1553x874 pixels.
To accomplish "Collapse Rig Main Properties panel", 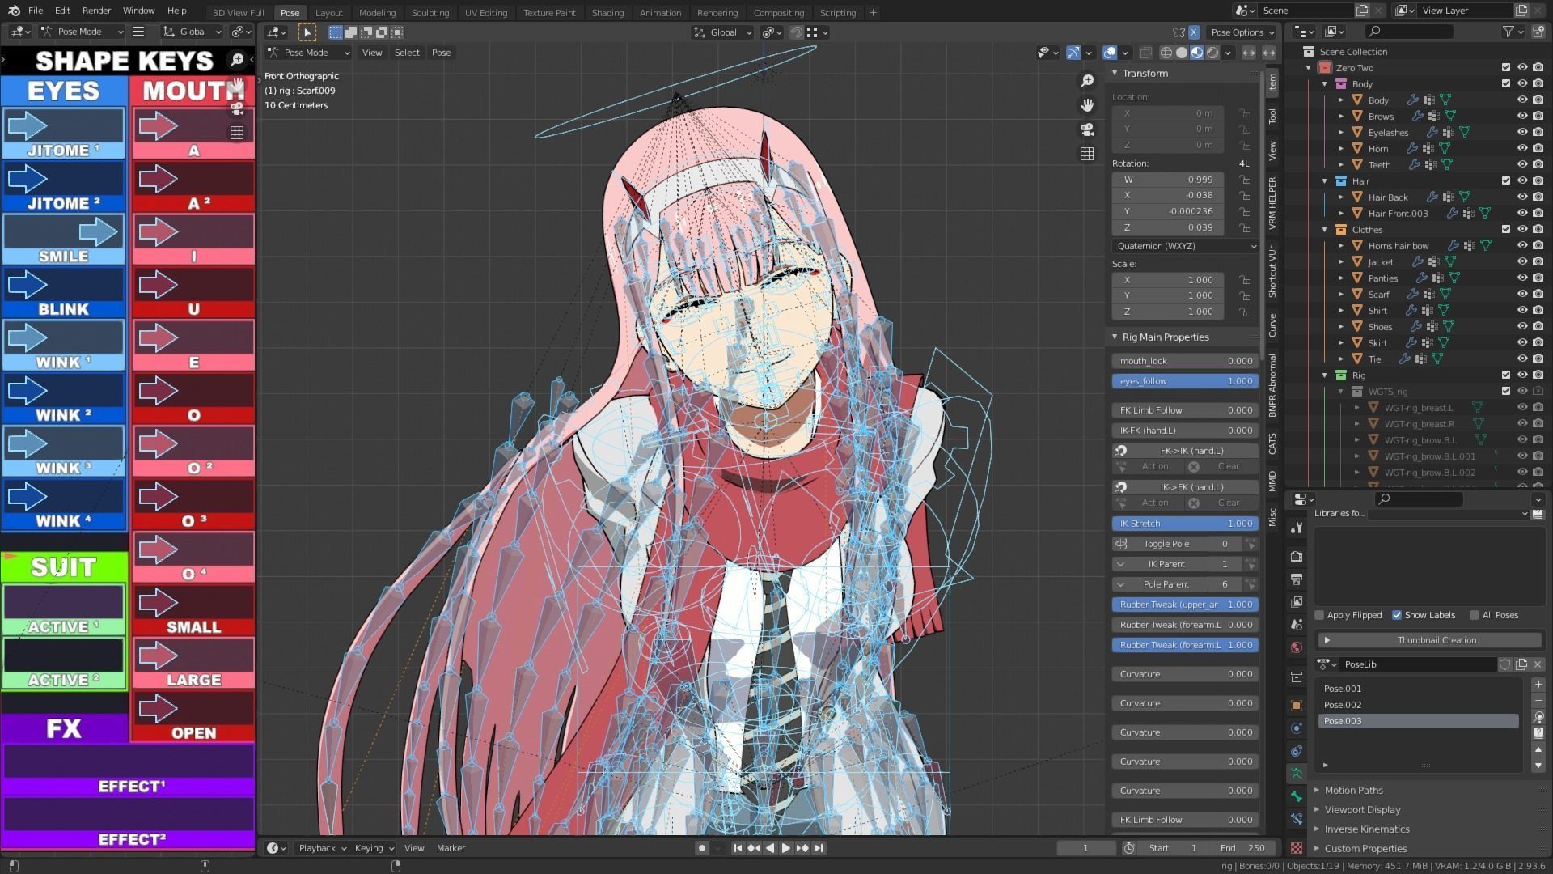I will click(1115, 337).
